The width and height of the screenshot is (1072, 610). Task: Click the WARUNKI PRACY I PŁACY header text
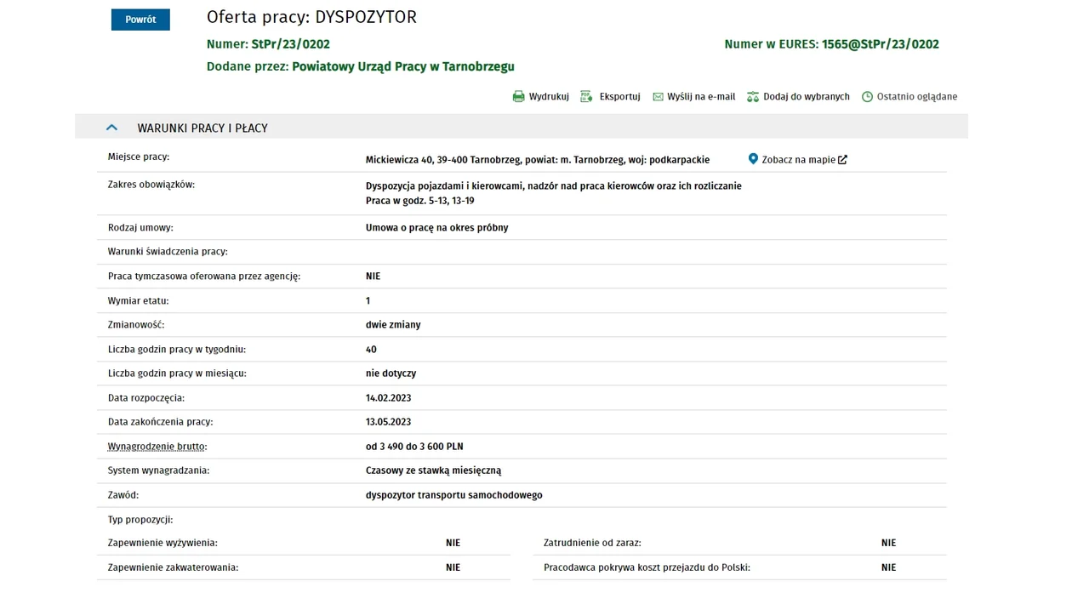point(202,128)
